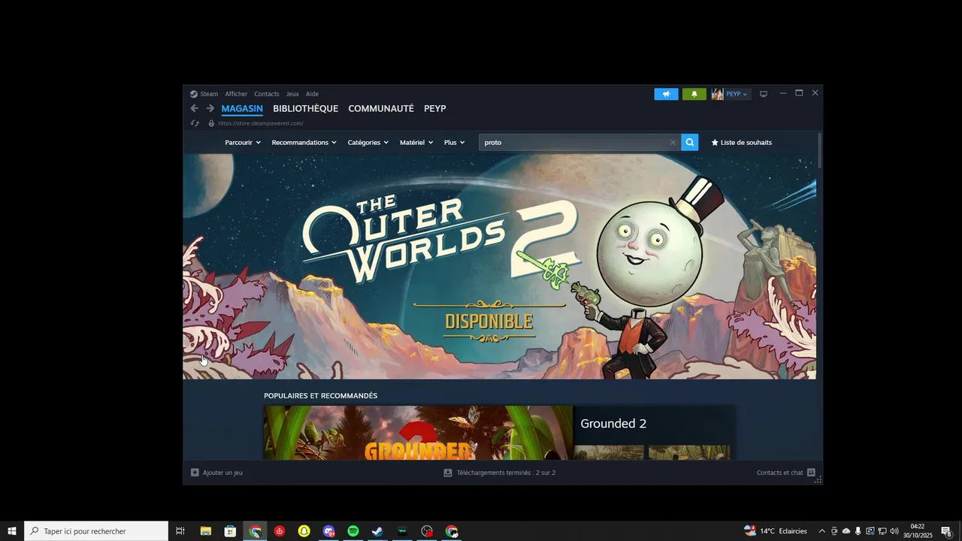
Task: Expand the Recommandations dropdown
Action: point(304,142)
